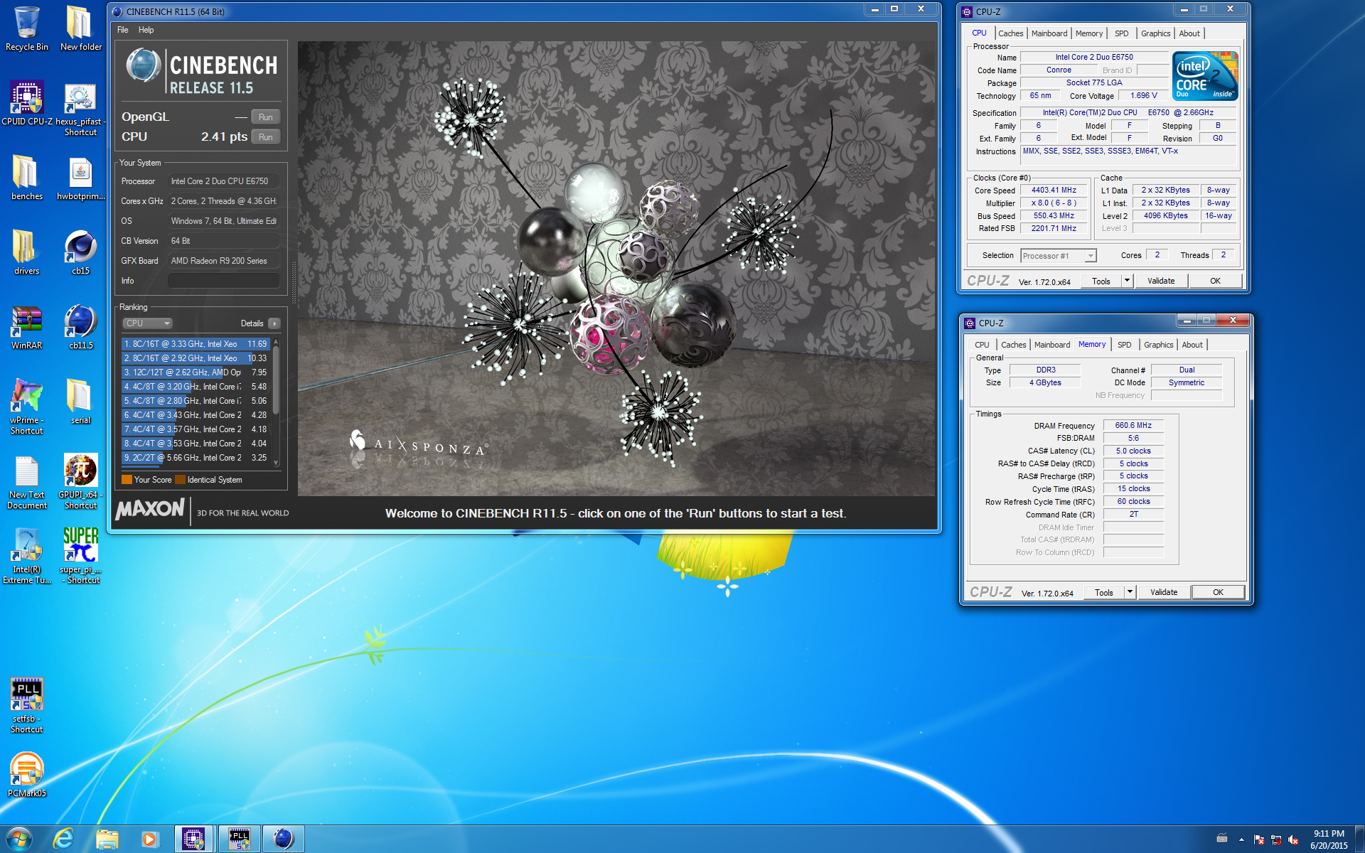Open the Cinebench Help menu
The image size is (1365, 853).
(146, 30)
